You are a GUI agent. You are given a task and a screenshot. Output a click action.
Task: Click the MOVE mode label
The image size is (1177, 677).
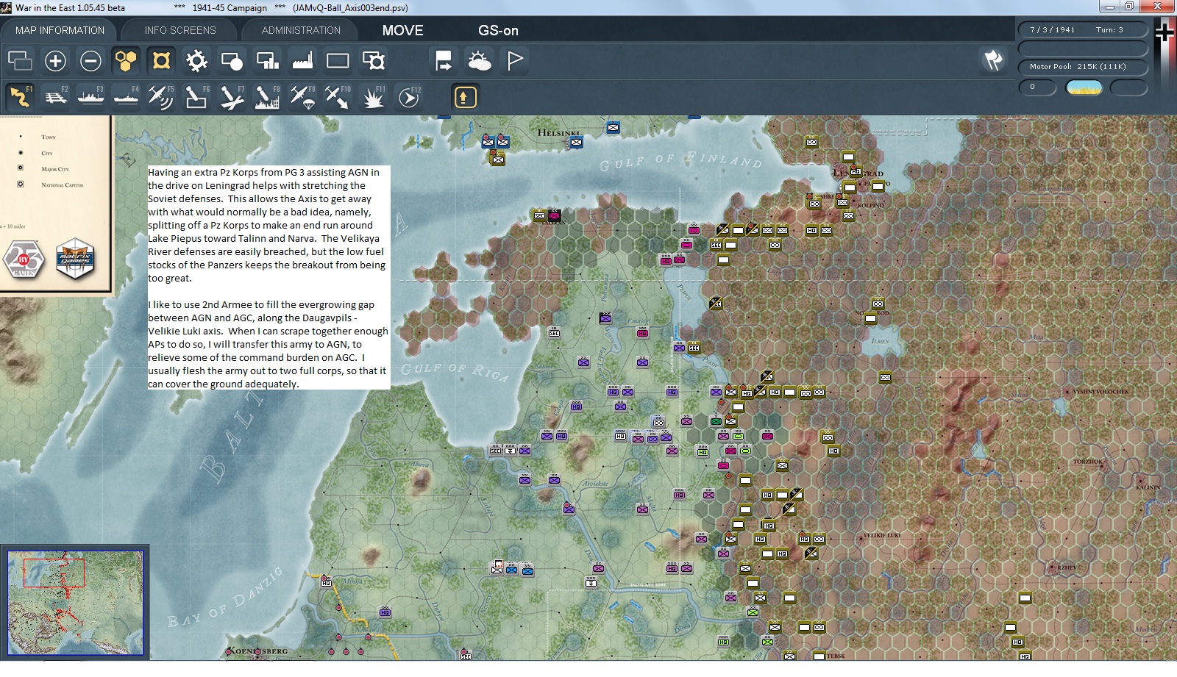402,30
